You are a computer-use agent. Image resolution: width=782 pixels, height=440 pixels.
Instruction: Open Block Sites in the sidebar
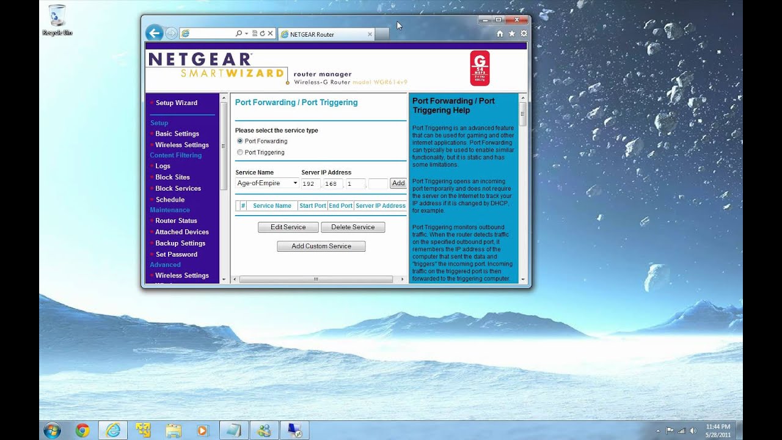click(x=172, y=177)
